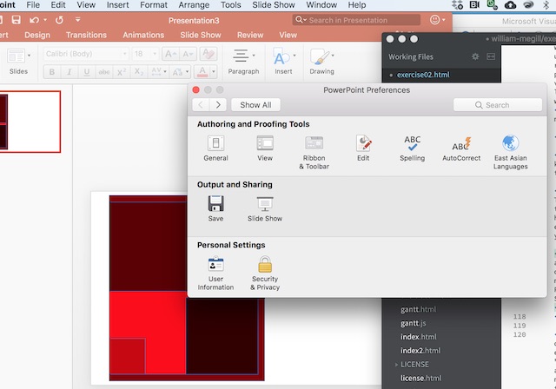Open East Asian Languages preferences
556x389 pixels.
510,151
